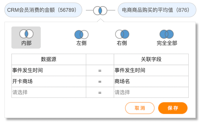The image size is (204, 125).
Task: Select the 右侧 join type label
Action: [x=122, y=43]
